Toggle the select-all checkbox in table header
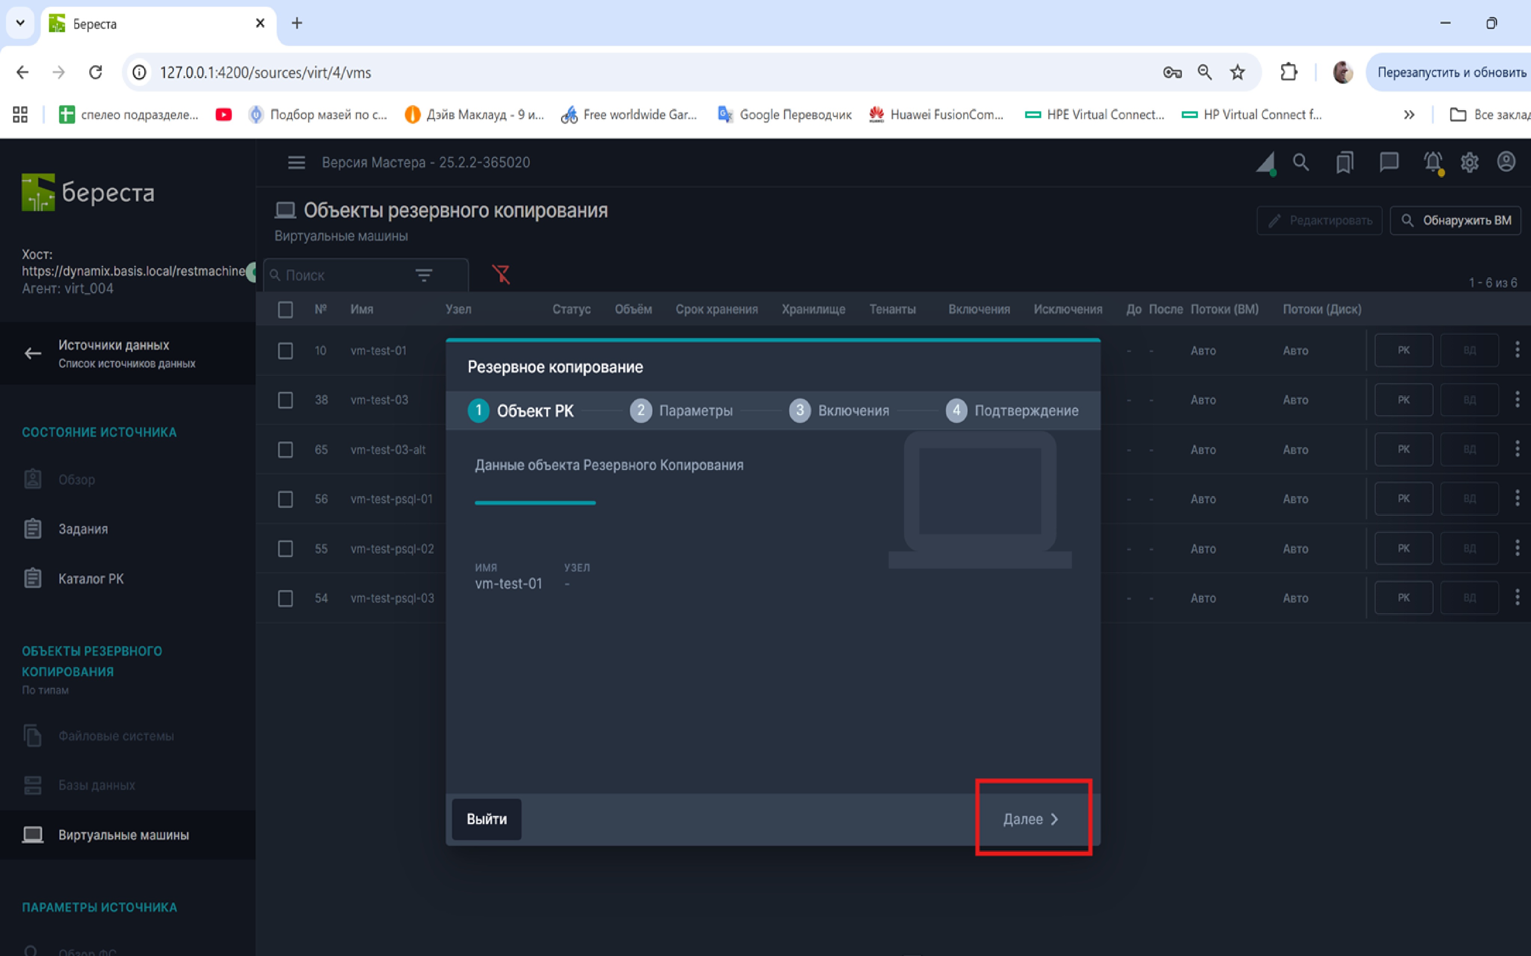Screen dimensions: 1531x956 (x=285, y=310)
